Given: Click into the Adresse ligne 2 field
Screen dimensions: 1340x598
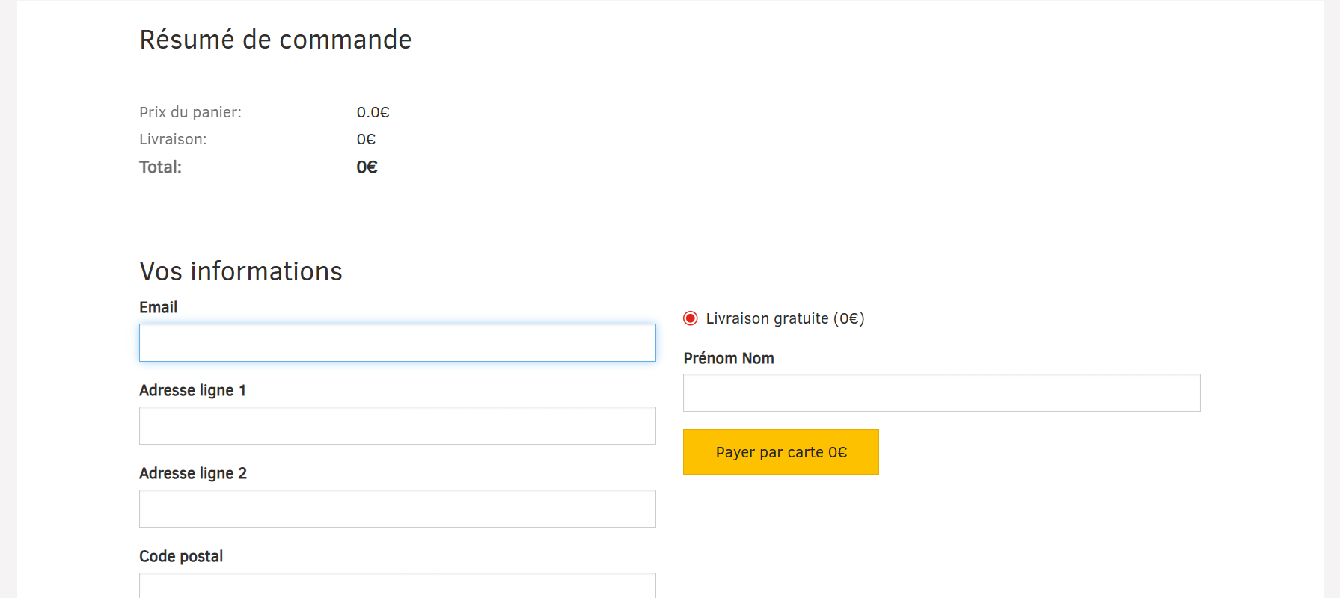Looking at the screenshot, I should tap(397, 509).
